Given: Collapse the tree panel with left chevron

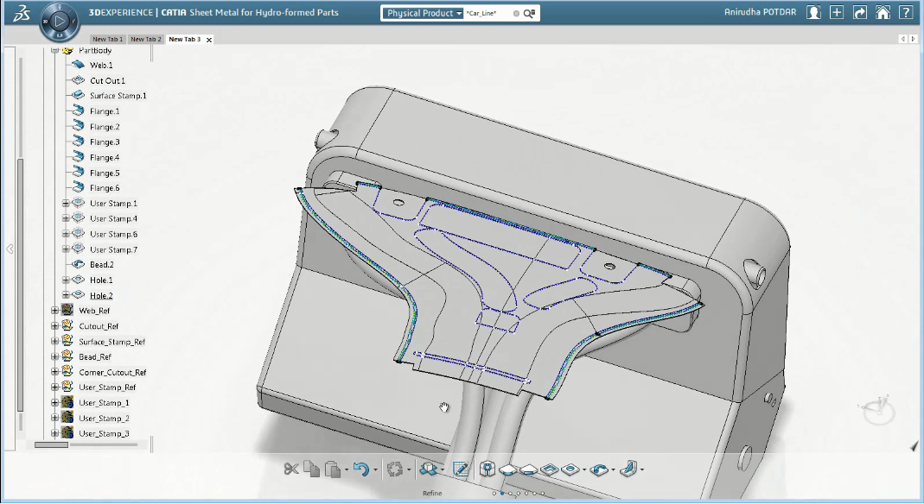Looking at the screenshot, I should pyautogui.click(x=10, y=249).
